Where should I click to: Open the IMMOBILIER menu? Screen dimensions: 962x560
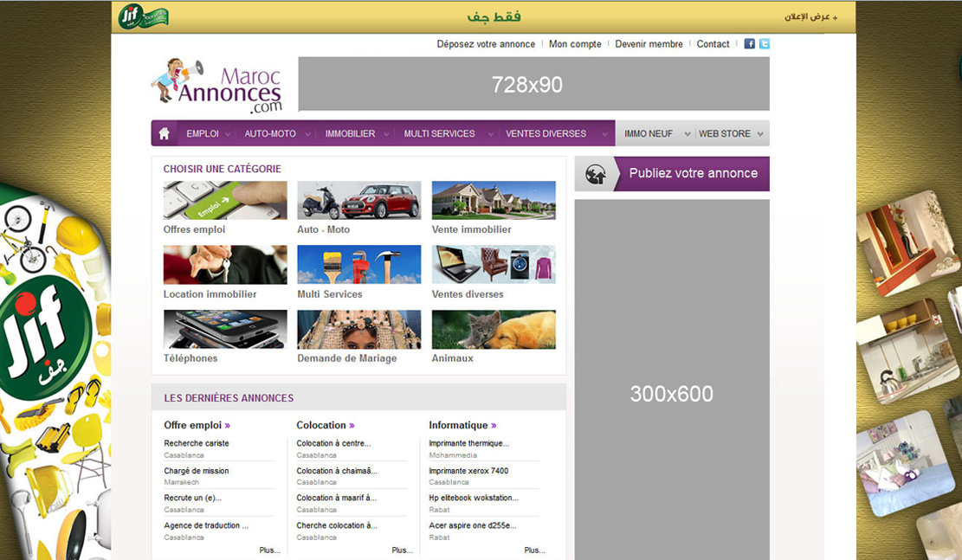pyautogui.click(x=350, y=134)
